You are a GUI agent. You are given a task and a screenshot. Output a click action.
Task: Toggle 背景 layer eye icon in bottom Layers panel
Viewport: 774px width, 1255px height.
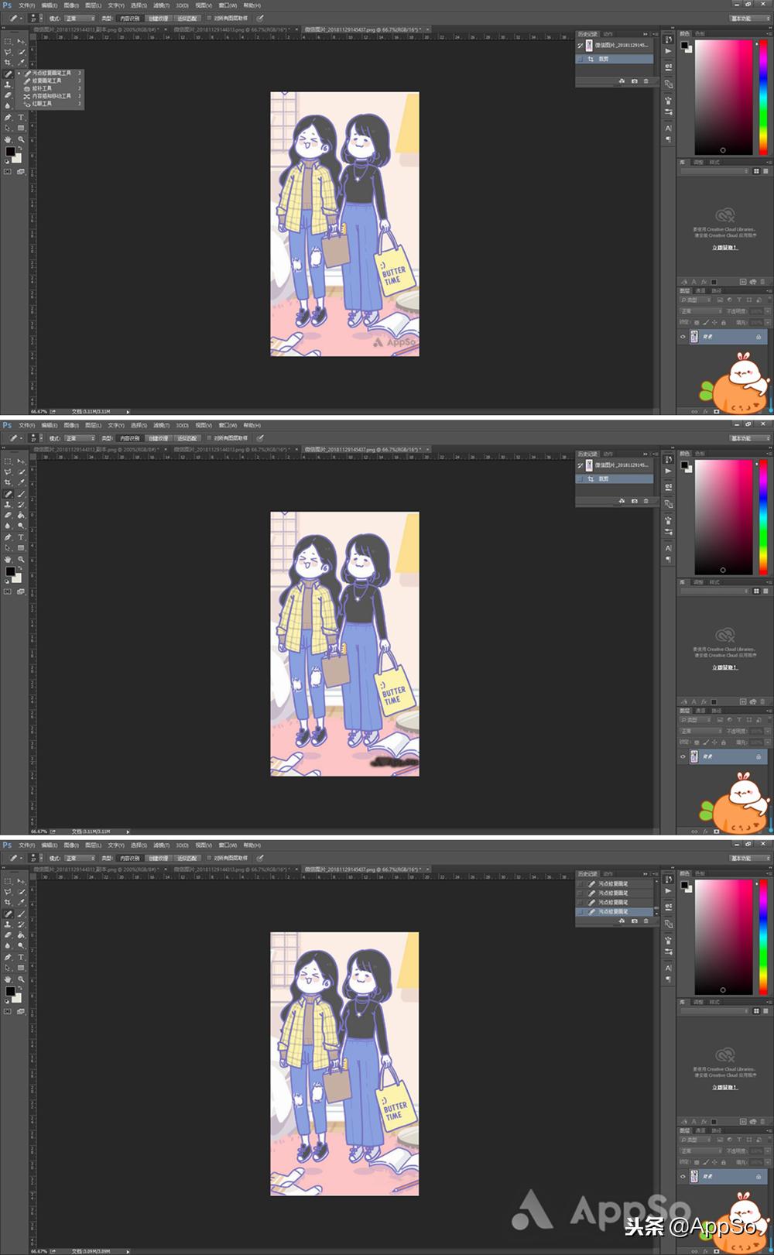tap(683, 1177)
